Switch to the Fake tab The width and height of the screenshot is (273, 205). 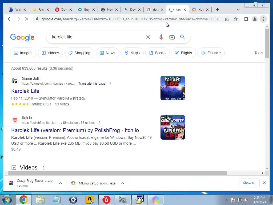click(39, 10)
